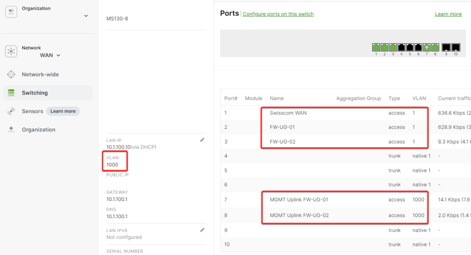The image size is (471, 255).
Task: Select port 1 in switch diagram
Action: coord(376,47)
